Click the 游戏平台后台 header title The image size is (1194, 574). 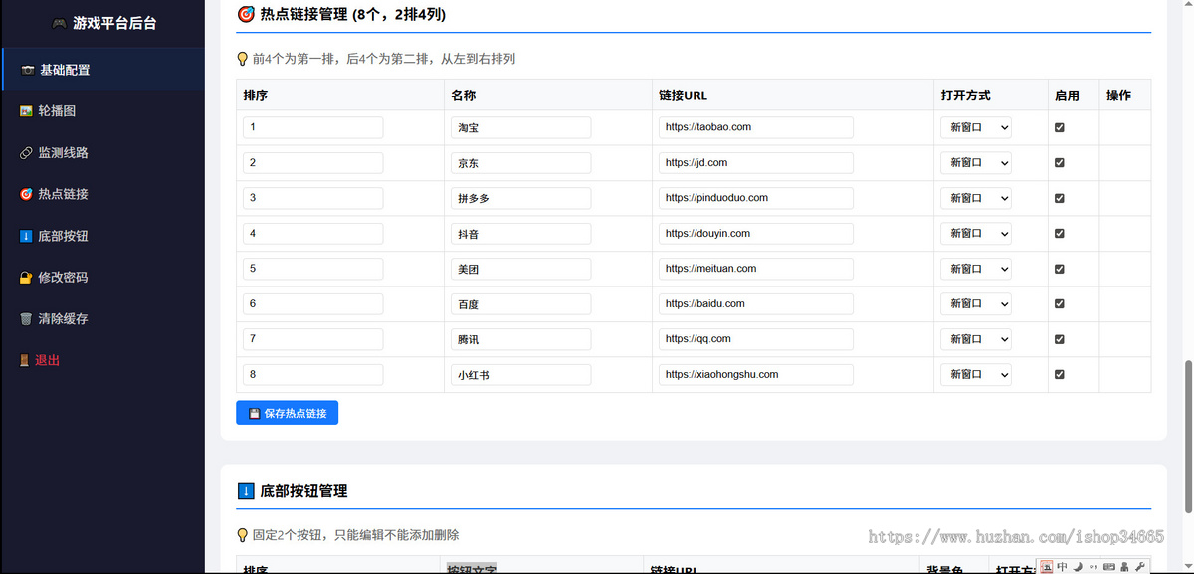[x=114, y=23]
